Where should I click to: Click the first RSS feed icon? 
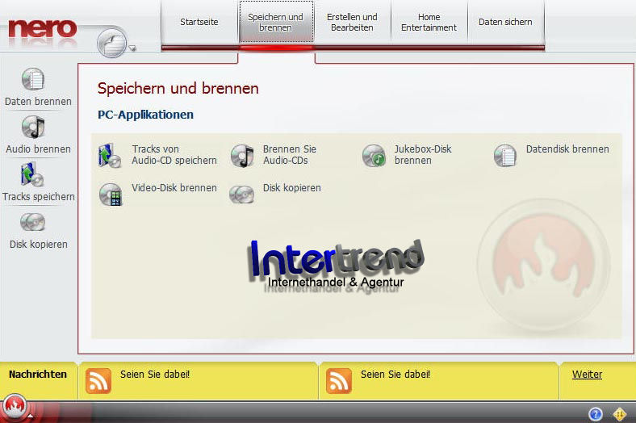(98, 381)
